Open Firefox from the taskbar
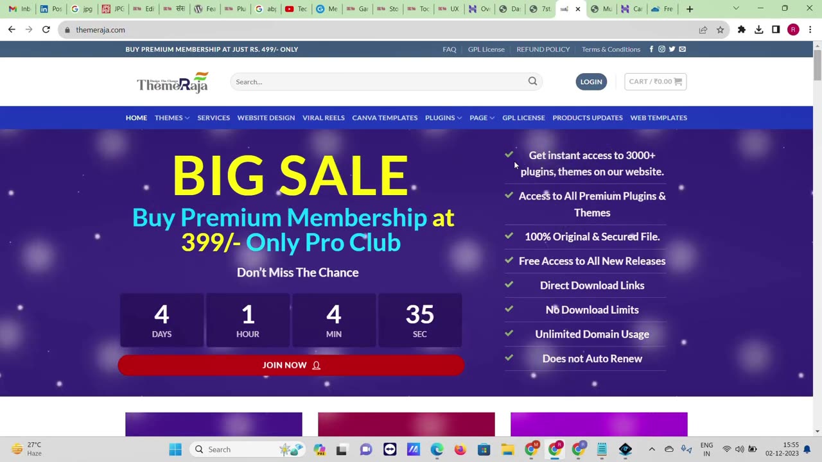 [460, 449]
